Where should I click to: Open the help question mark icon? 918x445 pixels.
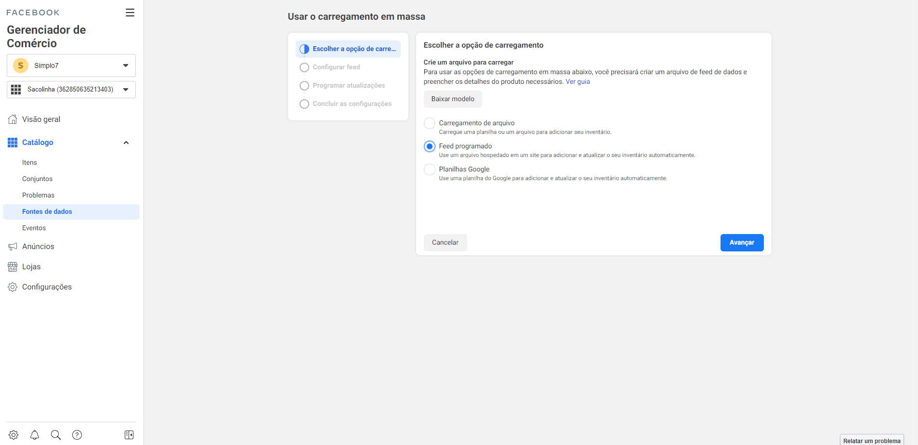point(77,435)
